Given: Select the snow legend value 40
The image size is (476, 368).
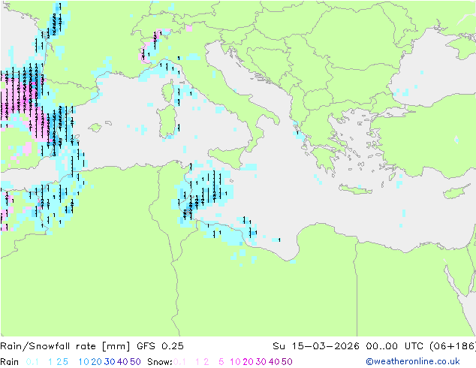Looking at the screenshot, I should (x=274, y=362).
